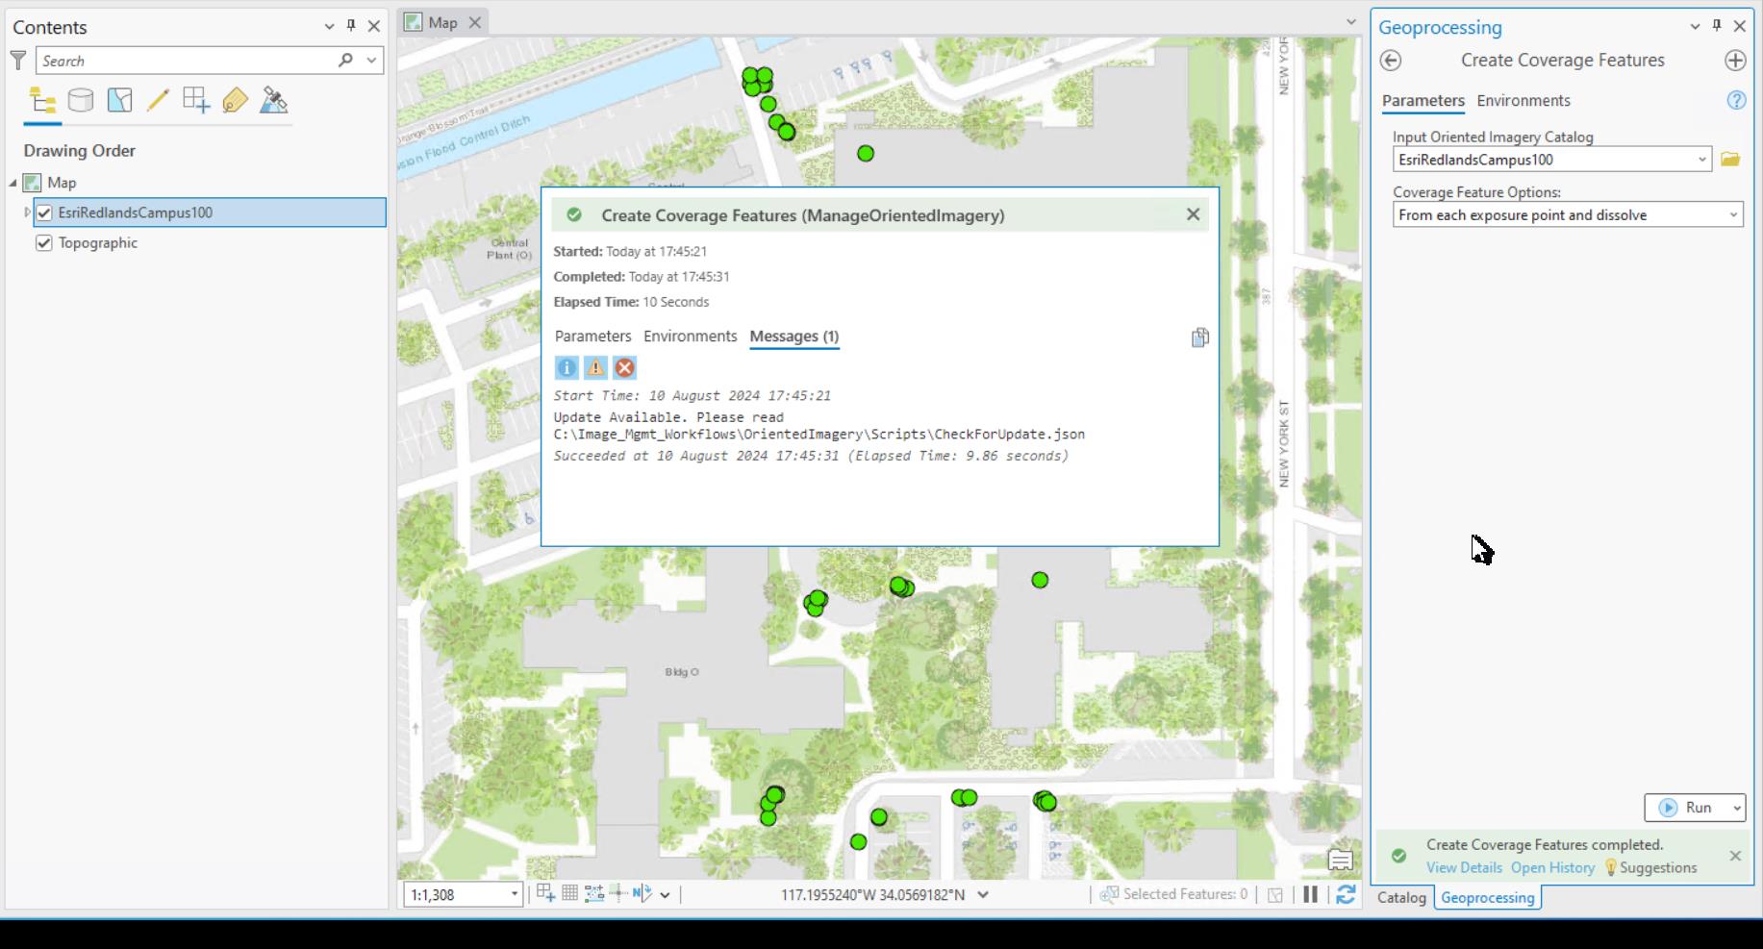Click the Input Oriented Imagery Catalog field
1763x949 pixels.
[x=1539, y=160]
